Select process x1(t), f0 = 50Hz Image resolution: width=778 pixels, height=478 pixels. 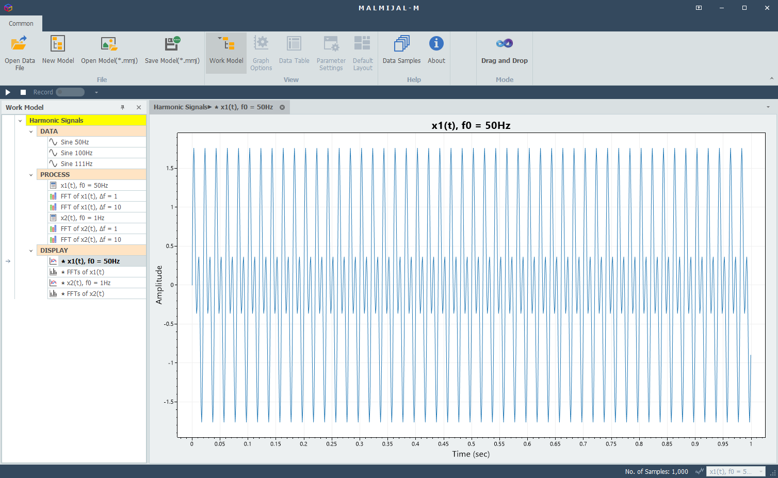[97, 186]
